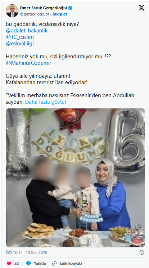
Task: Click the heart like icon
Action: [x=9, y=263]
